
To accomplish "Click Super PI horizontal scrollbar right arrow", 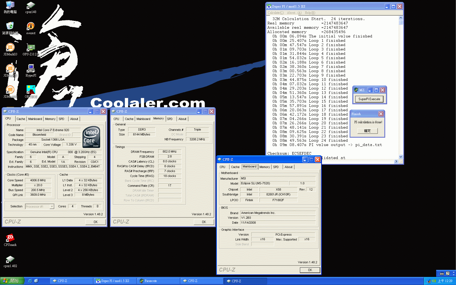I will [x=396, y=161].
